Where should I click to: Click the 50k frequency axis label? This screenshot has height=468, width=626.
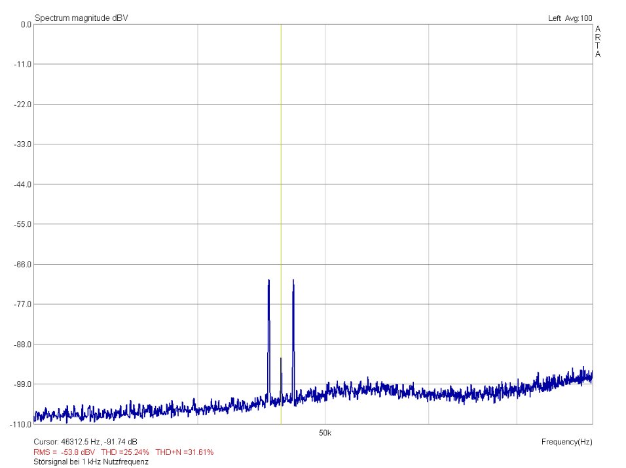325,433
